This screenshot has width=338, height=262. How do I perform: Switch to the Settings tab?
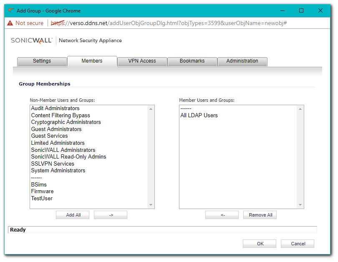42,61
